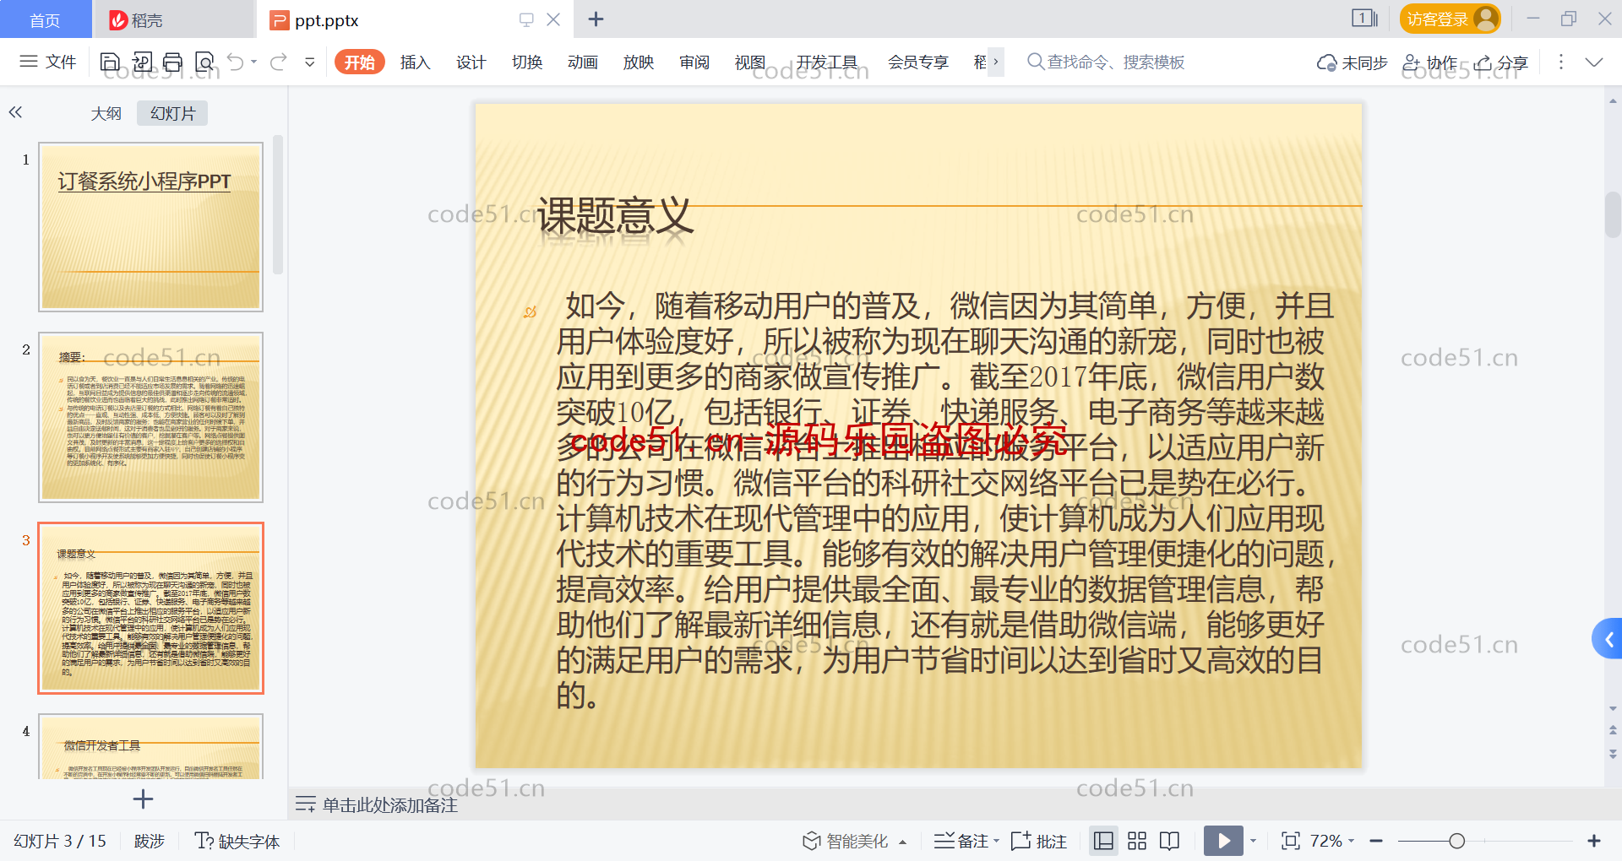Click the print icon

[x=173, y=62]
